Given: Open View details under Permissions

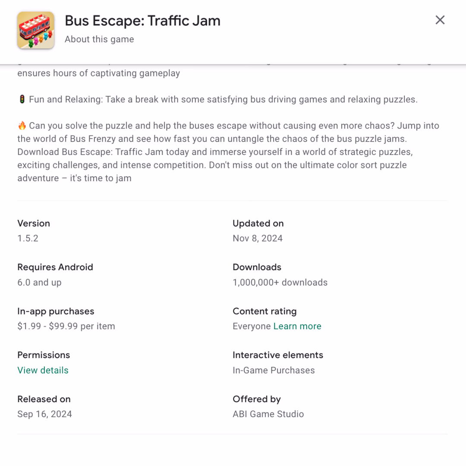Looking at the screenshot, I should pos(43,370).
